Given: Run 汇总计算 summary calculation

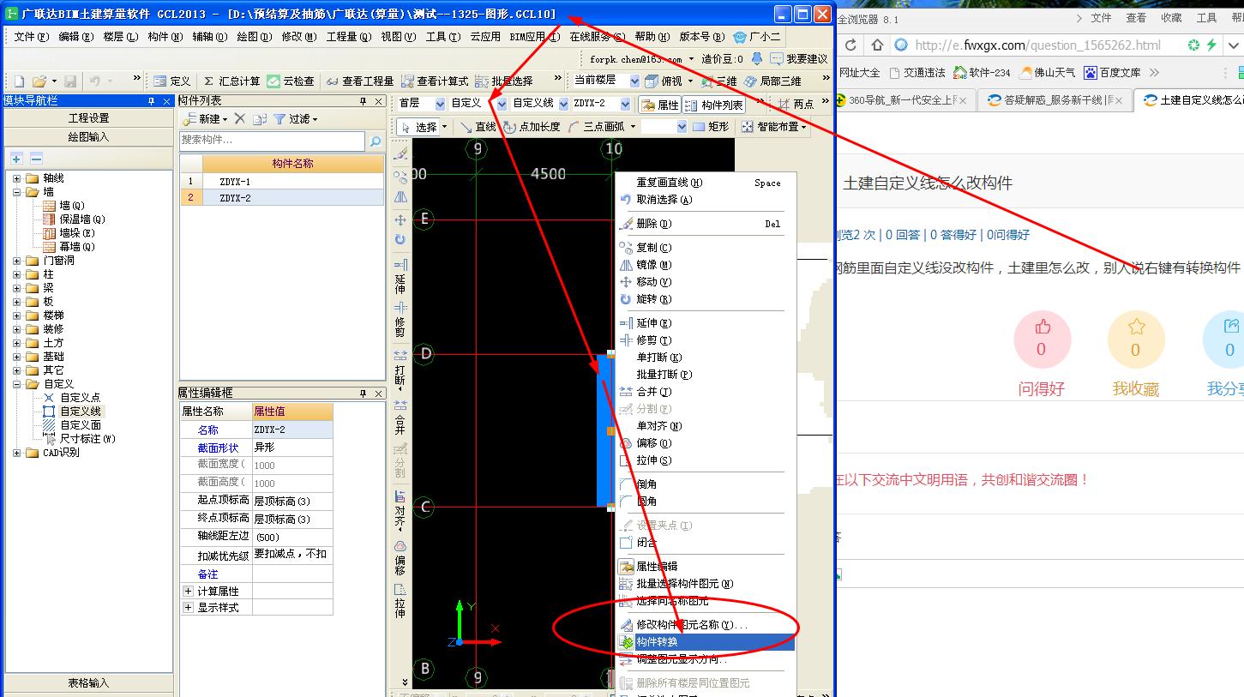Looking at the screenshot, I should 231,81.
